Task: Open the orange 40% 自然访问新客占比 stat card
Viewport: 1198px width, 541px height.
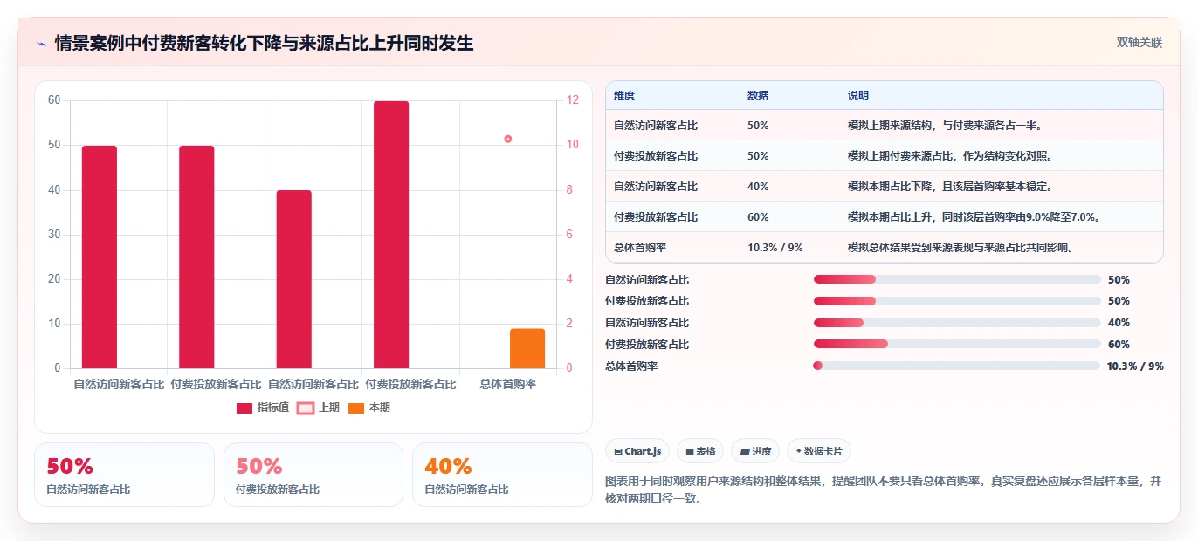Action: (502, 475)
